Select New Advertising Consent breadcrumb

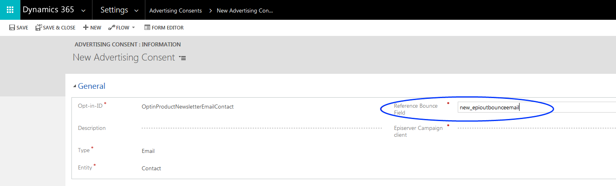click(245, 10)
